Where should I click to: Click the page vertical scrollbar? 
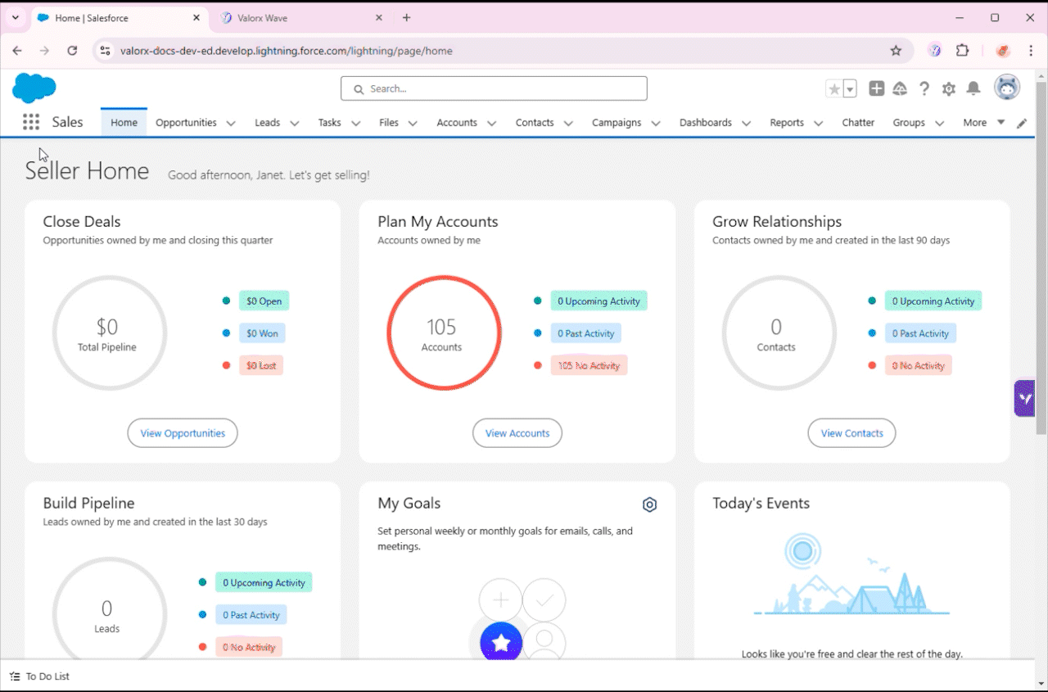tap(1041, 258)
